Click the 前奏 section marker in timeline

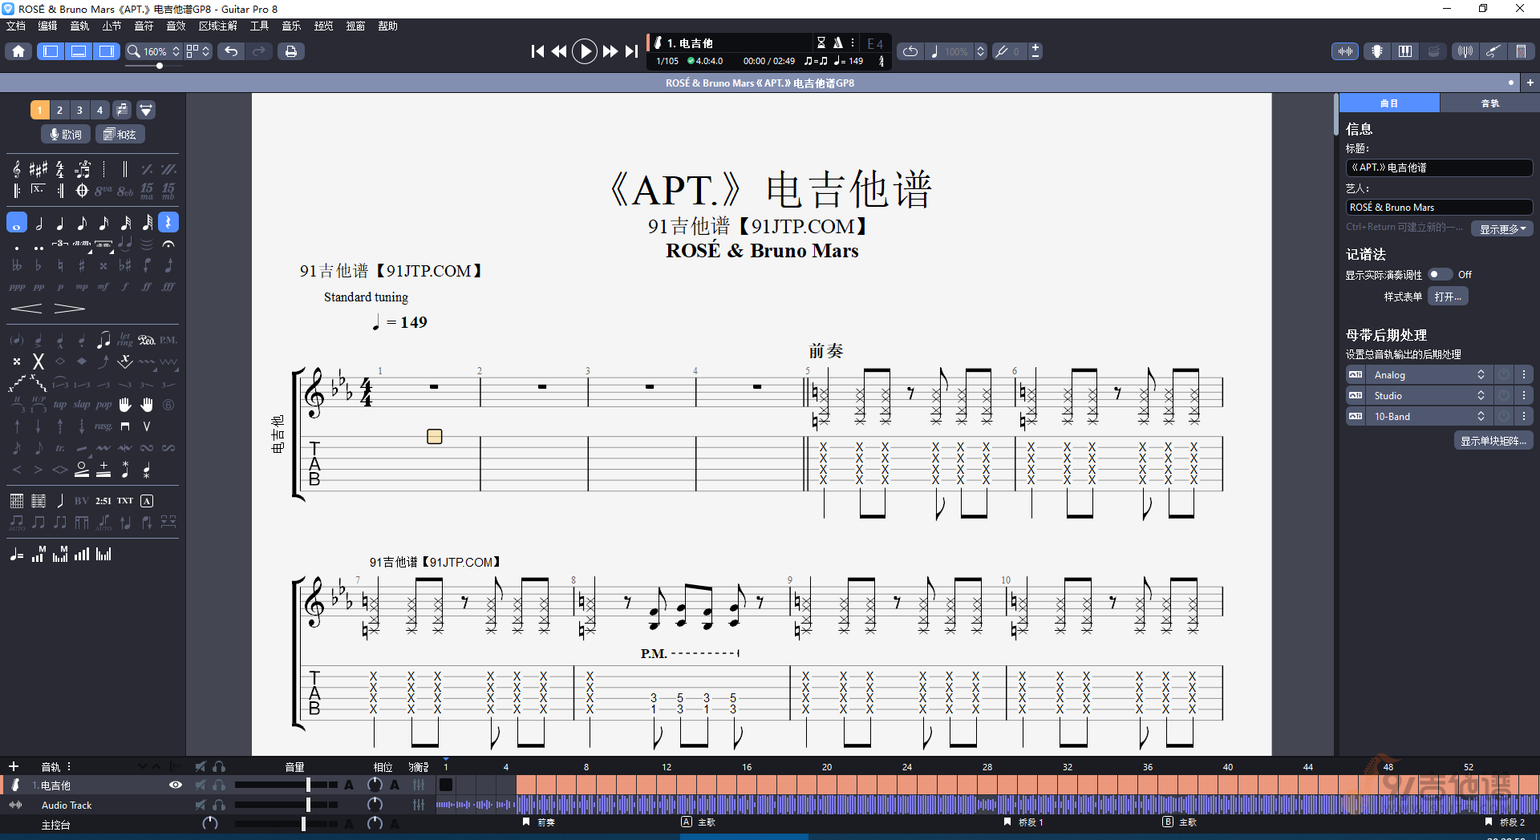[539, 822]
